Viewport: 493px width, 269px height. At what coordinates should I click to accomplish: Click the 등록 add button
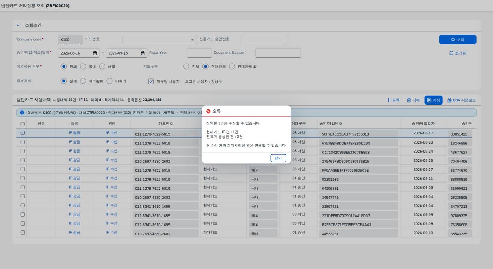click(x=393, y=100)
